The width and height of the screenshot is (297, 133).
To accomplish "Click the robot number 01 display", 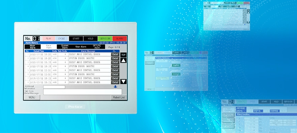I will click(36, 39).
